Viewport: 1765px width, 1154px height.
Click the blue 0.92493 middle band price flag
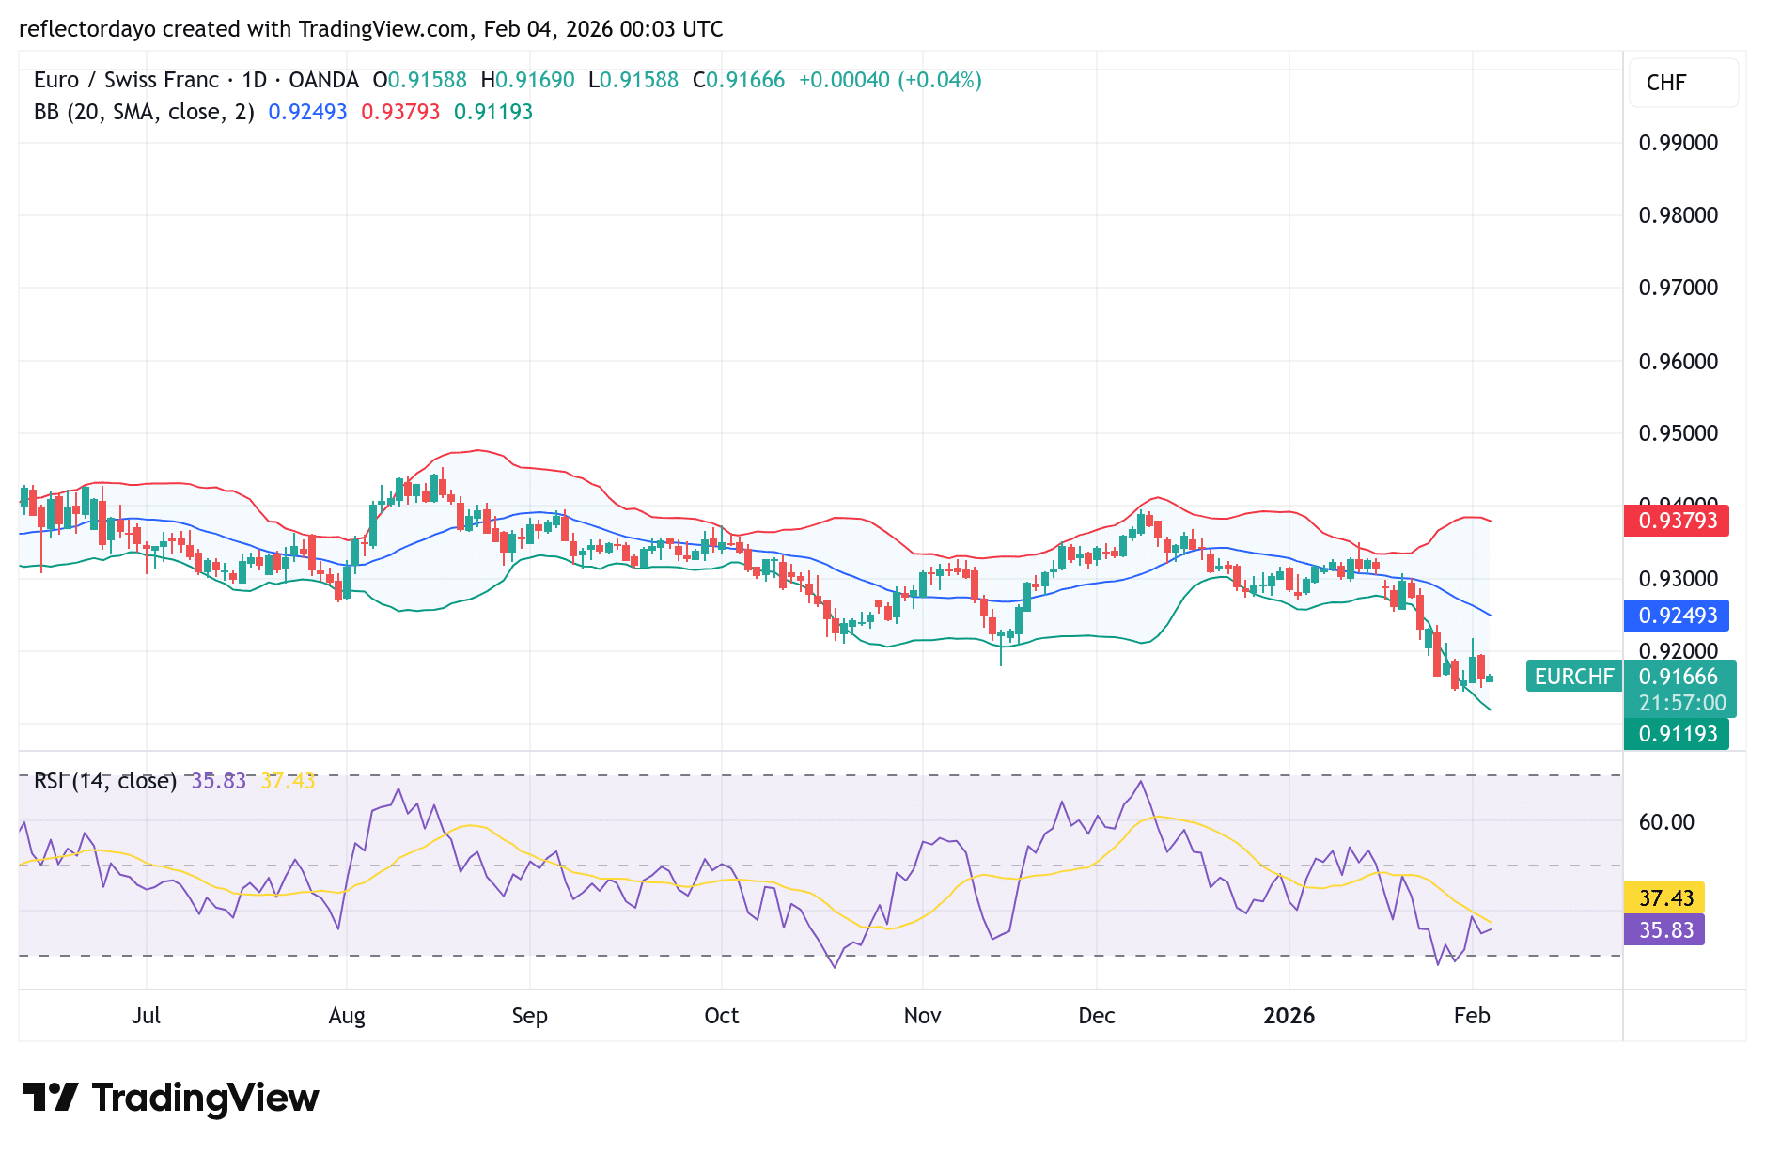(x=1676, y=616)
